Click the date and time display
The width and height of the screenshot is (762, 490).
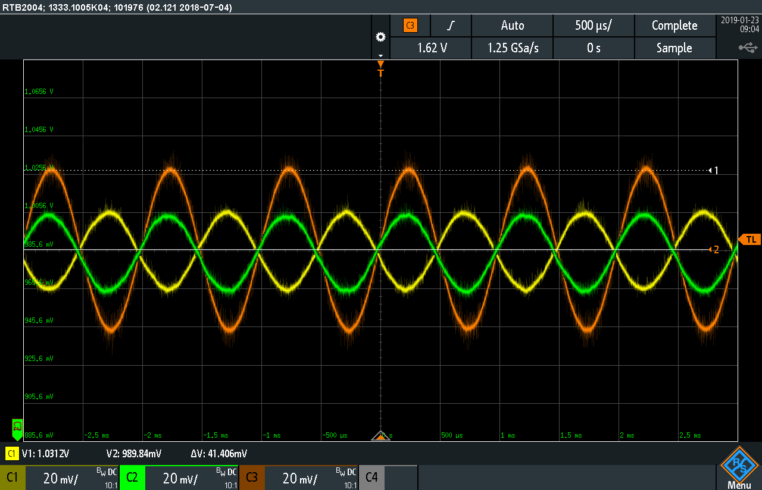coord(740,24)
